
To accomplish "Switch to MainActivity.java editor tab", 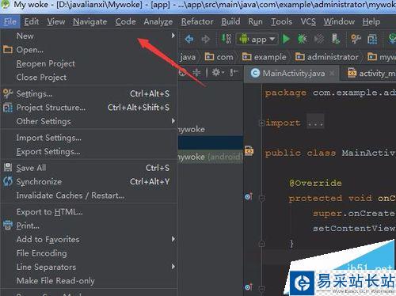I will coord(292,73).
